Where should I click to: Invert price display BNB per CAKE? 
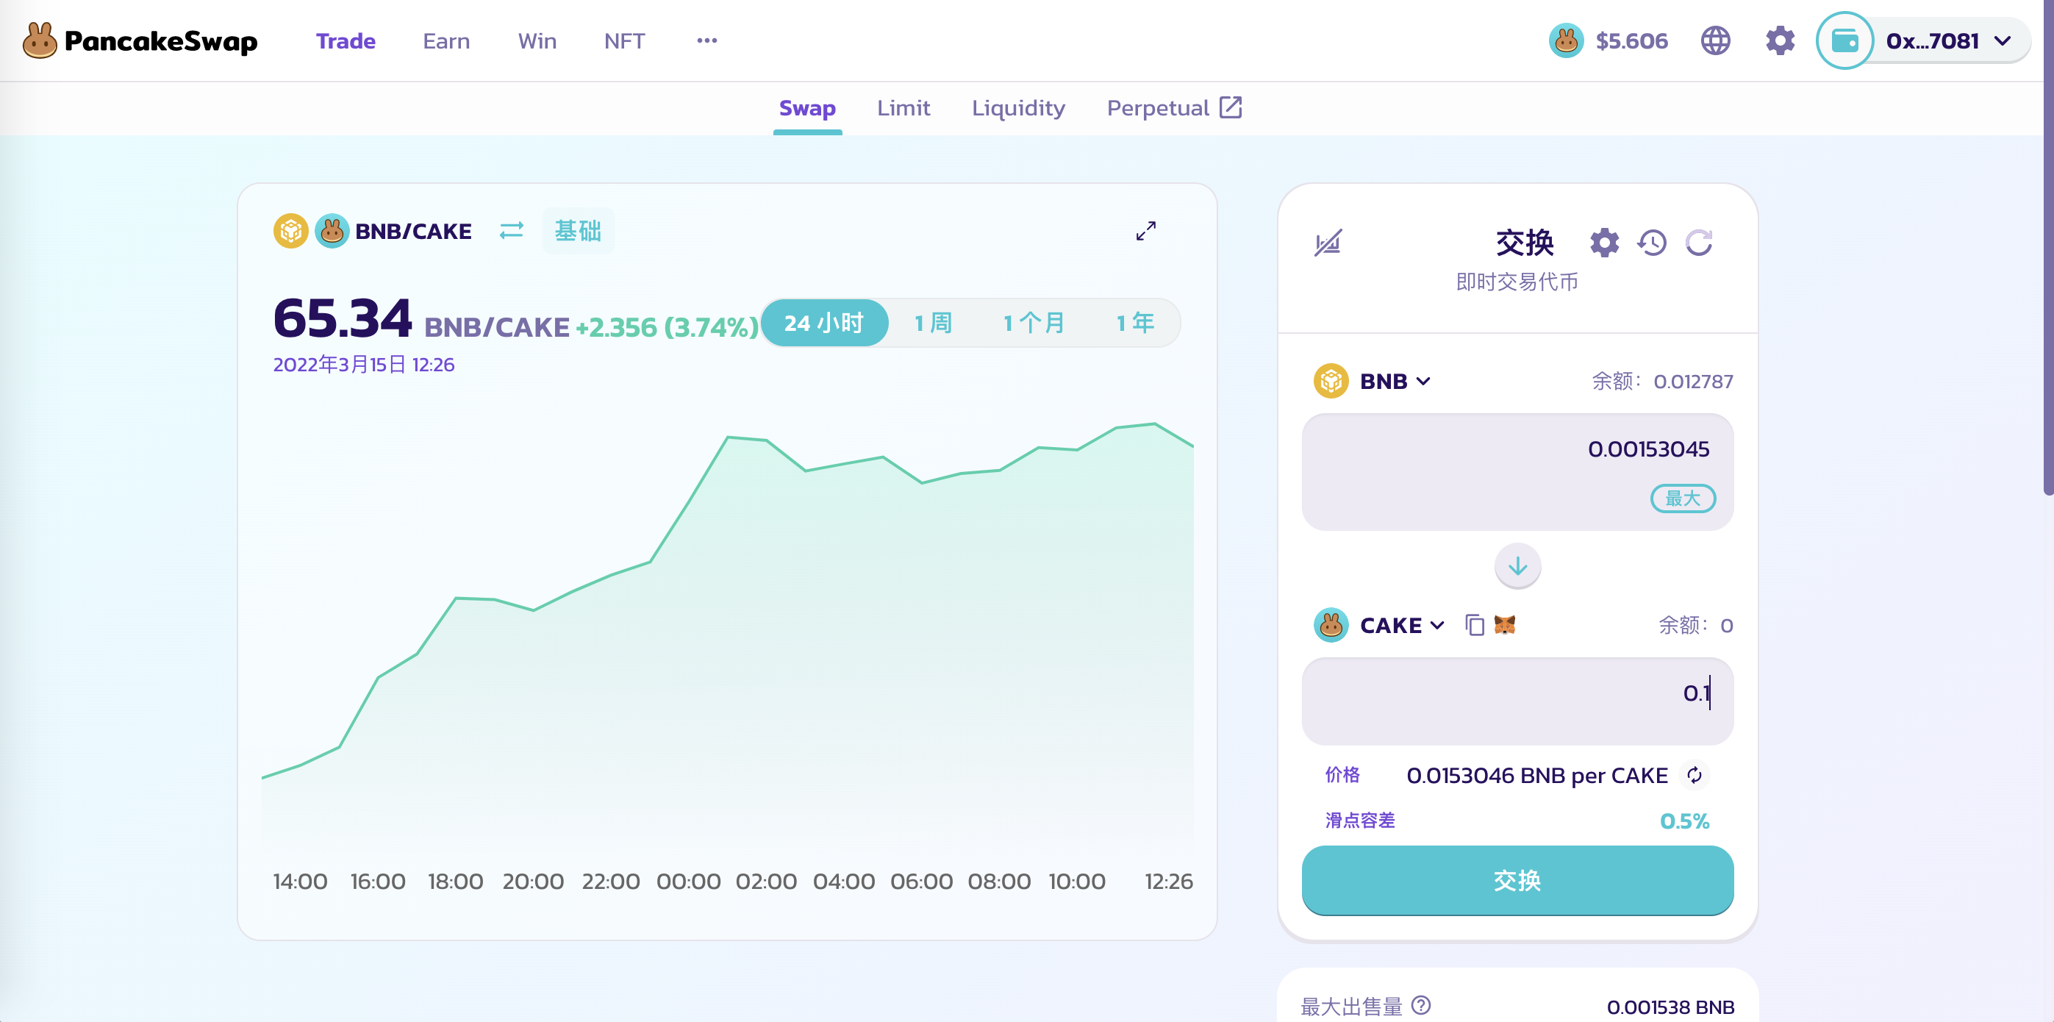click(1695, 775)
